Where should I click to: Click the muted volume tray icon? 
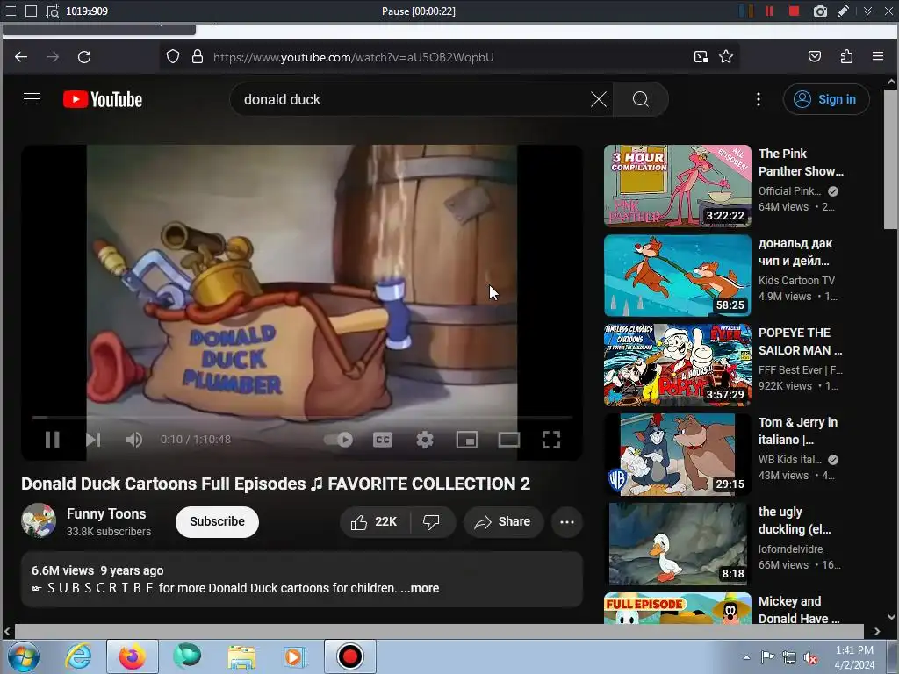(810, 657)
